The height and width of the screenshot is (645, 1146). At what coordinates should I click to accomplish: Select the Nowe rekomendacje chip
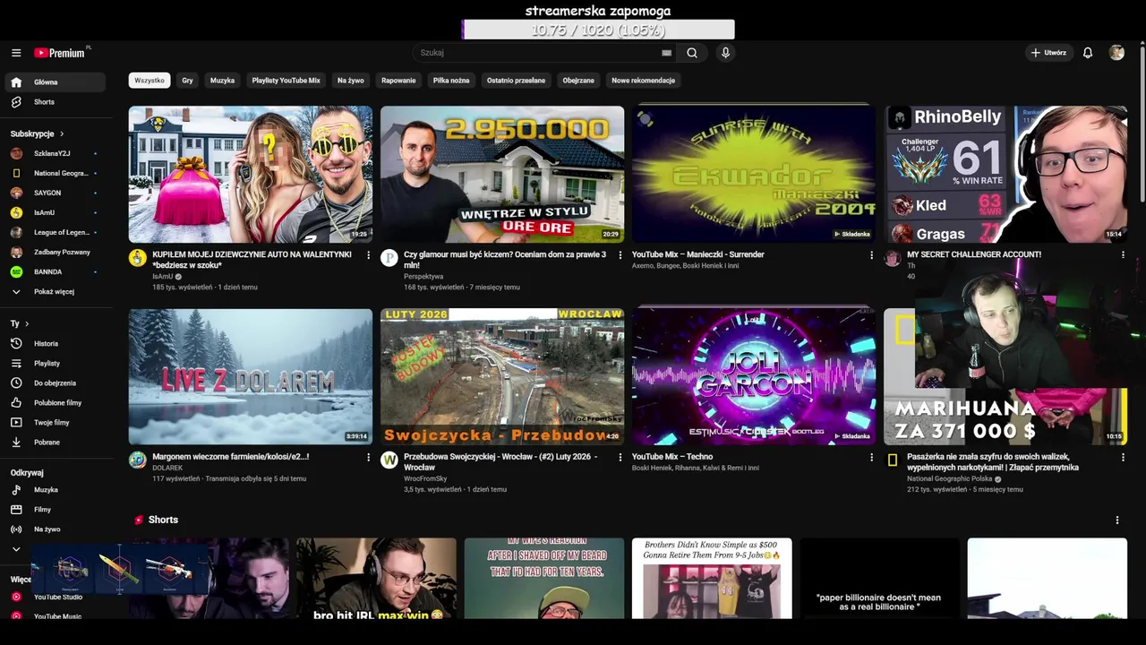coord(643,81)
